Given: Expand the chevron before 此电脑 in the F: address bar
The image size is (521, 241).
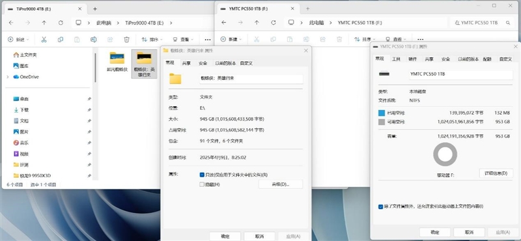Looking at the screenshot, I should [302, 23].
